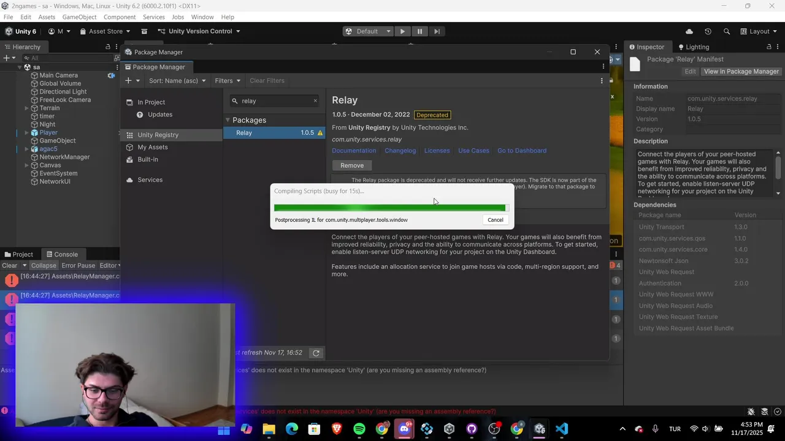Select NetworkManager in Hierarchy
This screenshot has height=441, width=785.
64,157
